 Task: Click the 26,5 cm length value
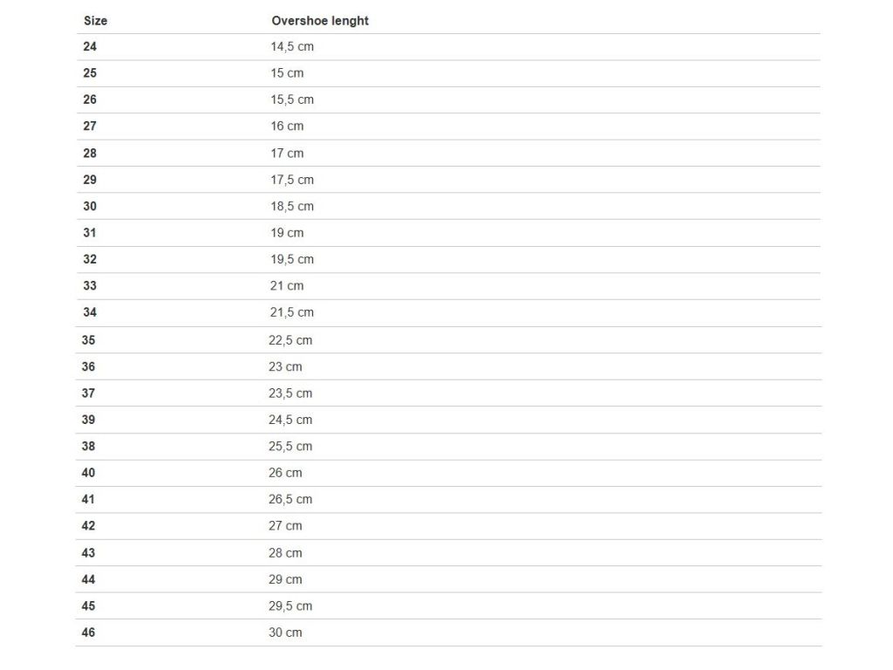click(x=290, y=499)
